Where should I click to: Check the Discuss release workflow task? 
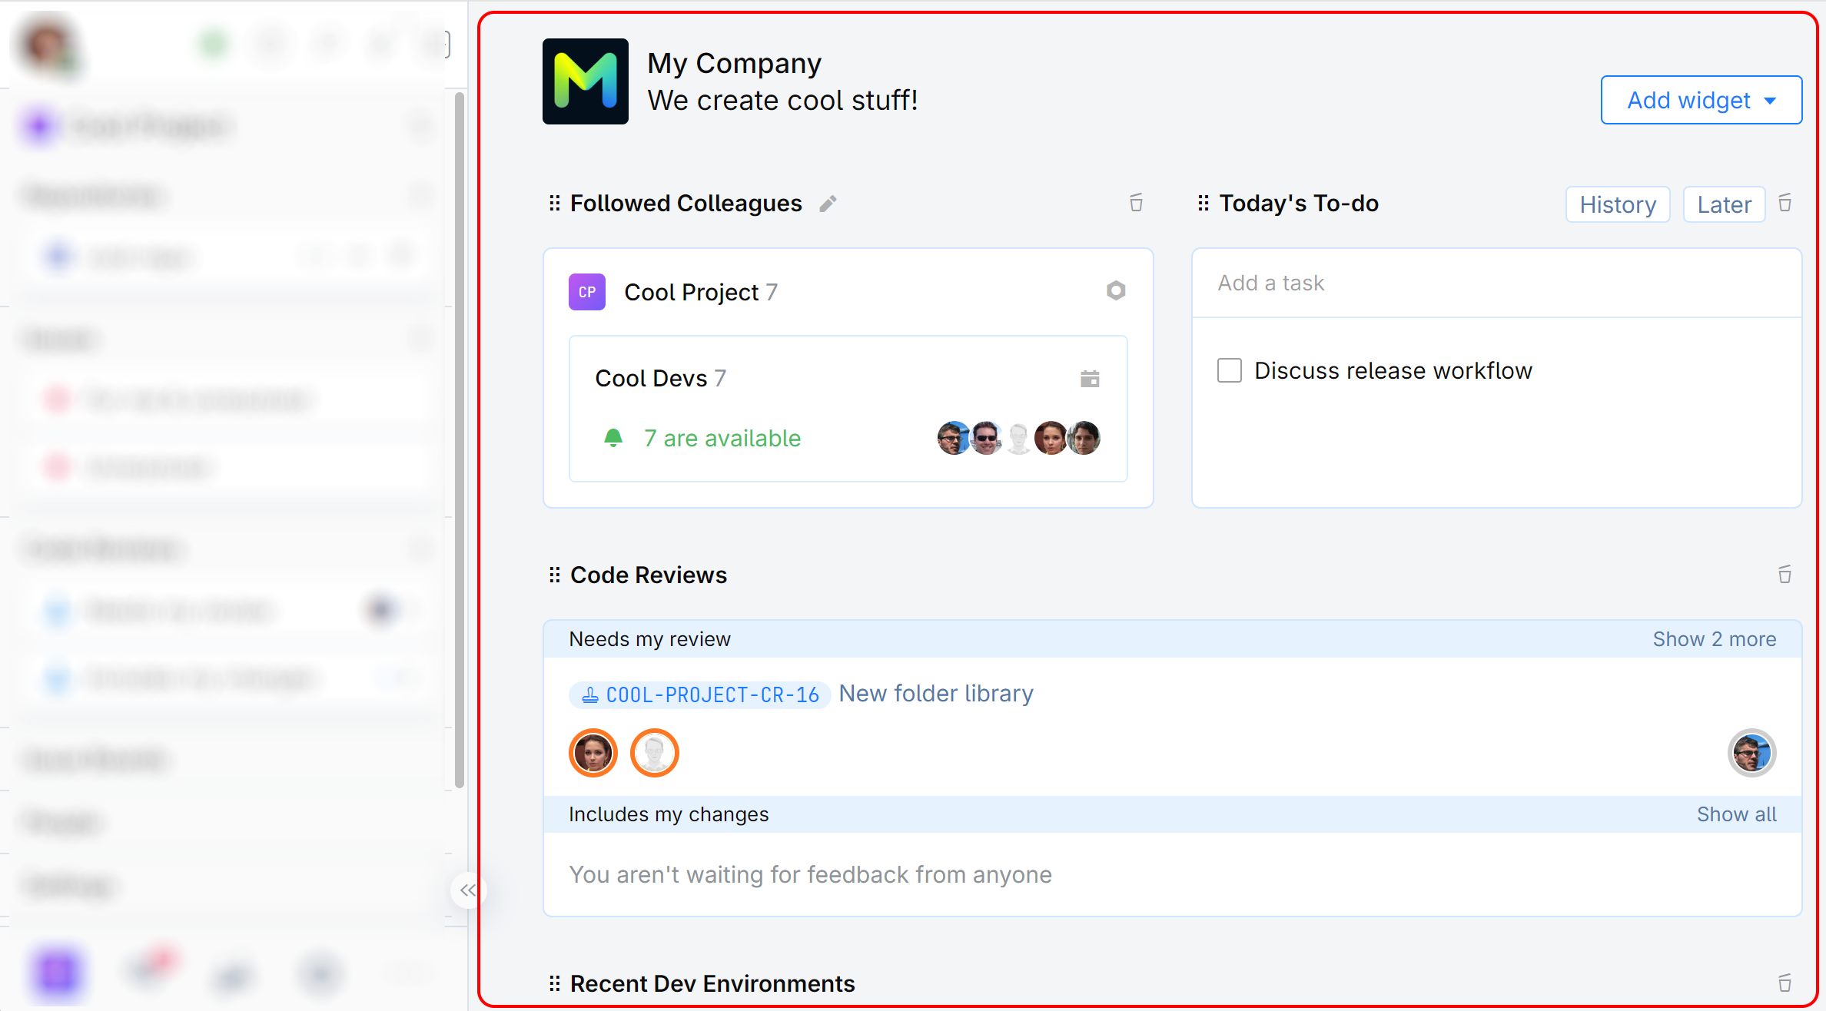tap(1230, 370)
